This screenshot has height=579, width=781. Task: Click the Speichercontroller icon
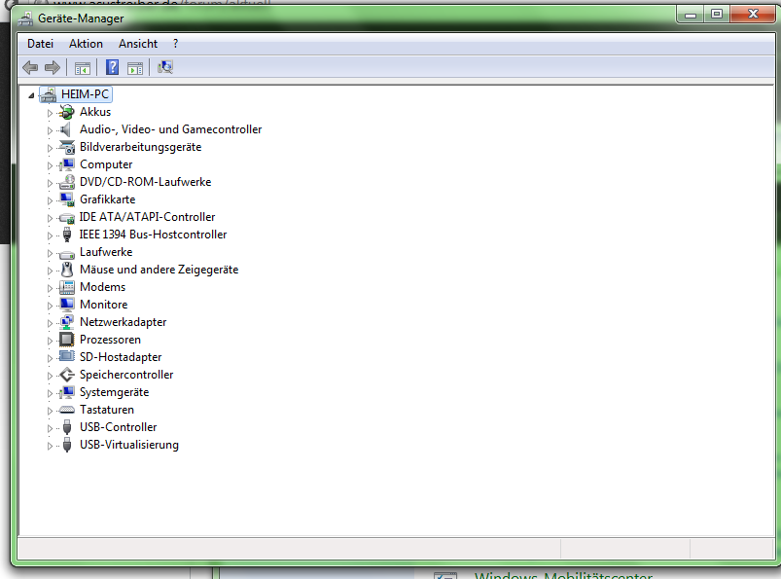[67, 375]
